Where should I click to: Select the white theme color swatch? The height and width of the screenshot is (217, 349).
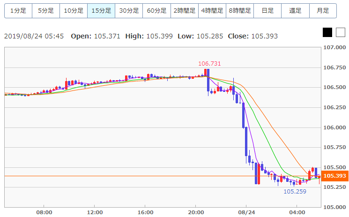click(x=340, y=32)
